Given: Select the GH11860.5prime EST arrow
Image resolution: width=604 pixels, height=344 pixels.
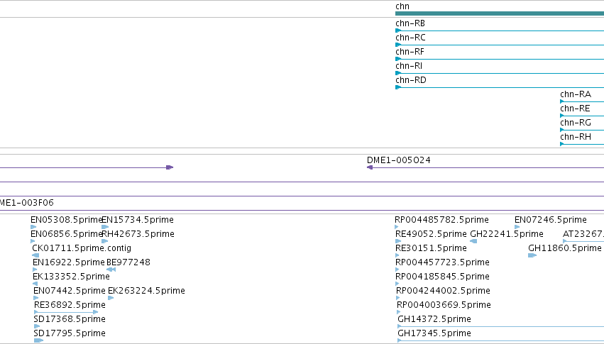Looking at the screenshot, I should point(532,255).
